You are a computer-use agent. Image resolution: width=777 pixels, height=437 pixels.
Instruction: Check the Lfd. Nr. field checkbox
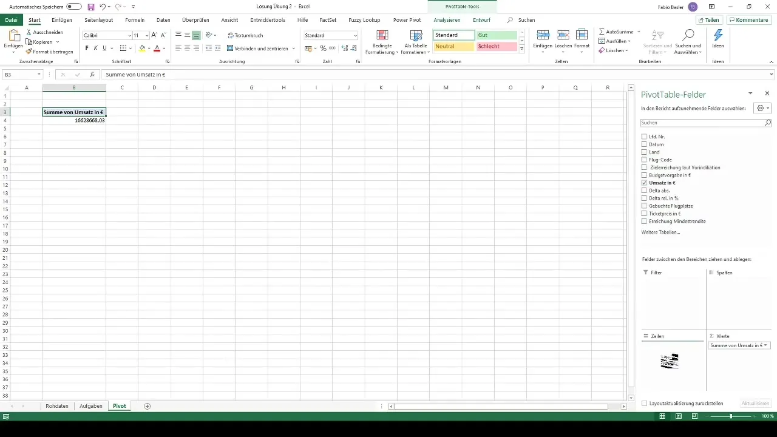(644, 137)
